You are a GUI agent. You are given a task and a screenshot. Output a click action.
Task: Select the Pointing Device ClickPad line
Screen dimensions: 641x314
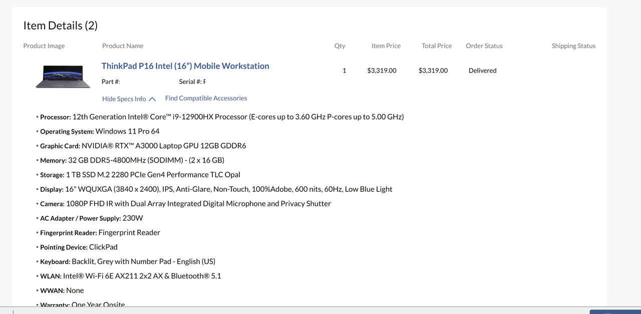(77, 247)
